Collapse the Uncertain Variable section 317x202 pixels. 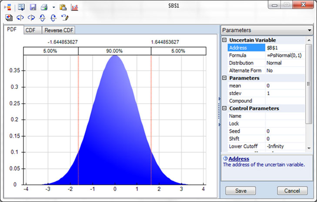point(224,40)
